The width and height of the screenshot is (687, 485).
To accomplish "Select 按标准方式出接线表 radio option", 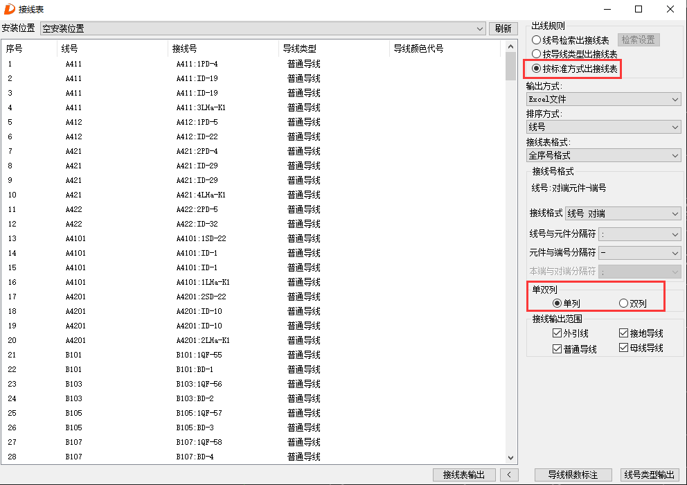I will point(574,69).
